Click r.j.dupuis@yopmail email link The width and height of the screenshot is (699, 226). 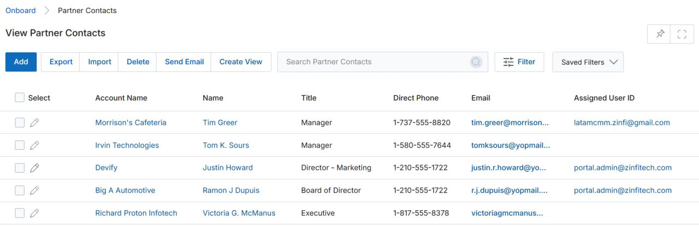tap(510, 191)
